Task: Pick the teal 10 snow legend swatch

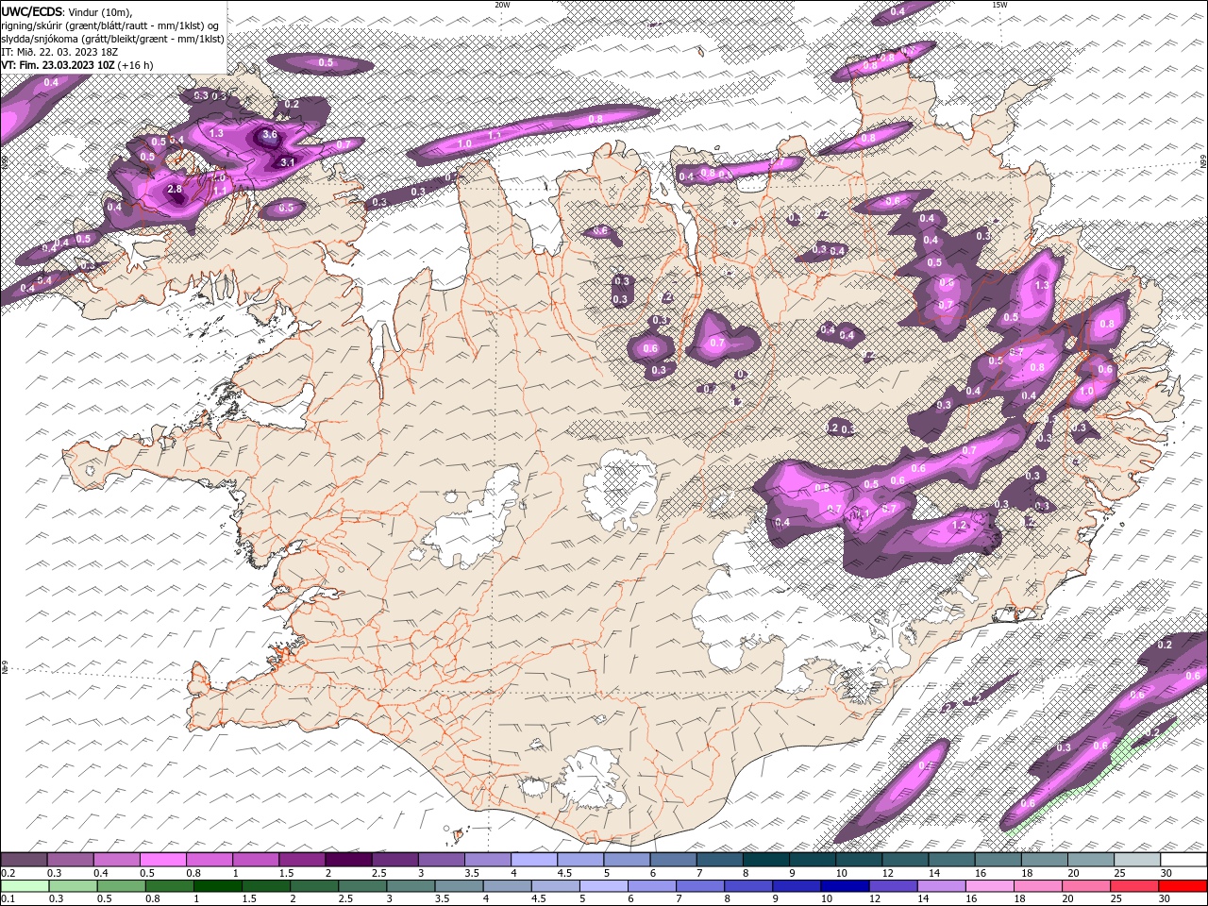Action: pyautogui.click(x=859, y=859)
